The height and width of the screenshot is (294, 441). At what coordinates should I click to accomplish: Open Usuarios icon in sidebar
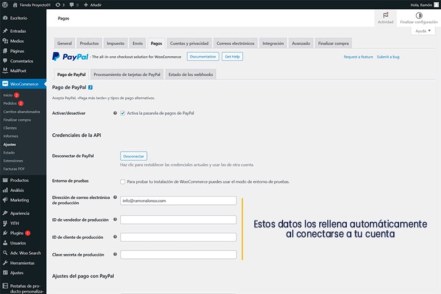pyautogui.click(x=5, y=243)
